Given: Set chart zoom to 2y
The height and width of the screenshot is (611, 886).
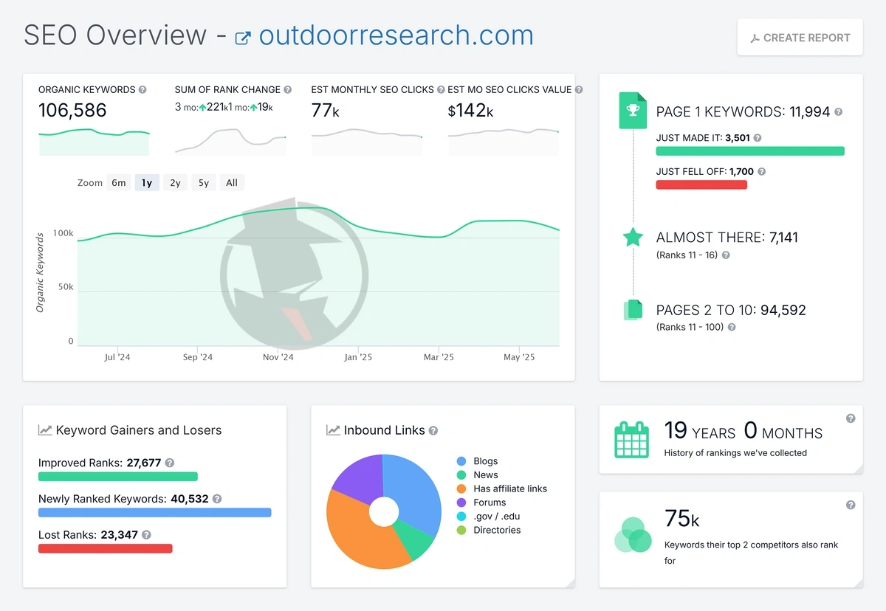Looking at the screenshot, I should click(175, 183).
